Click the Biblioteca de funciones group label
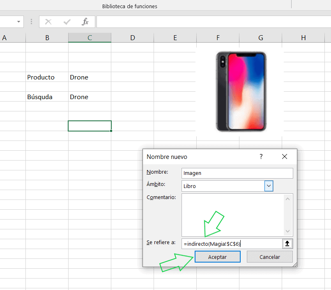 click(x=130, y=6)
